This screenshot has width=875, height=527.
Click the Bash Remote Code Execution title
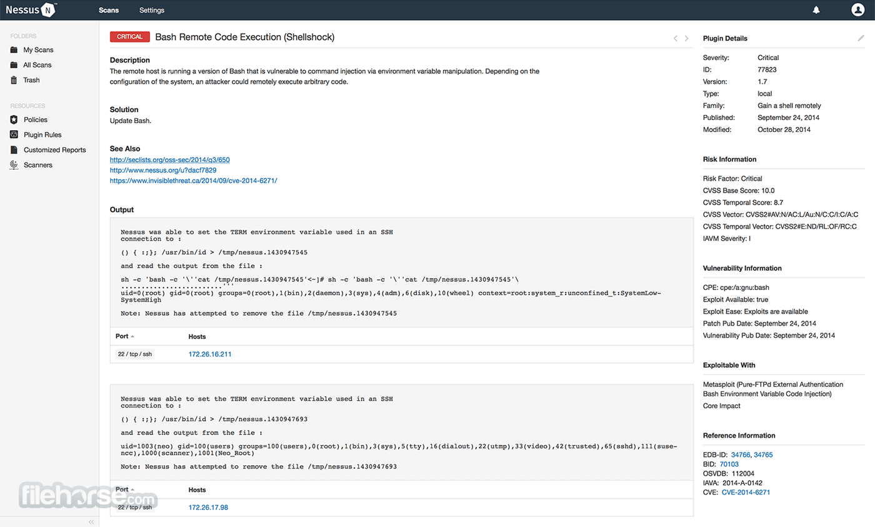click(x=245, y=38)
